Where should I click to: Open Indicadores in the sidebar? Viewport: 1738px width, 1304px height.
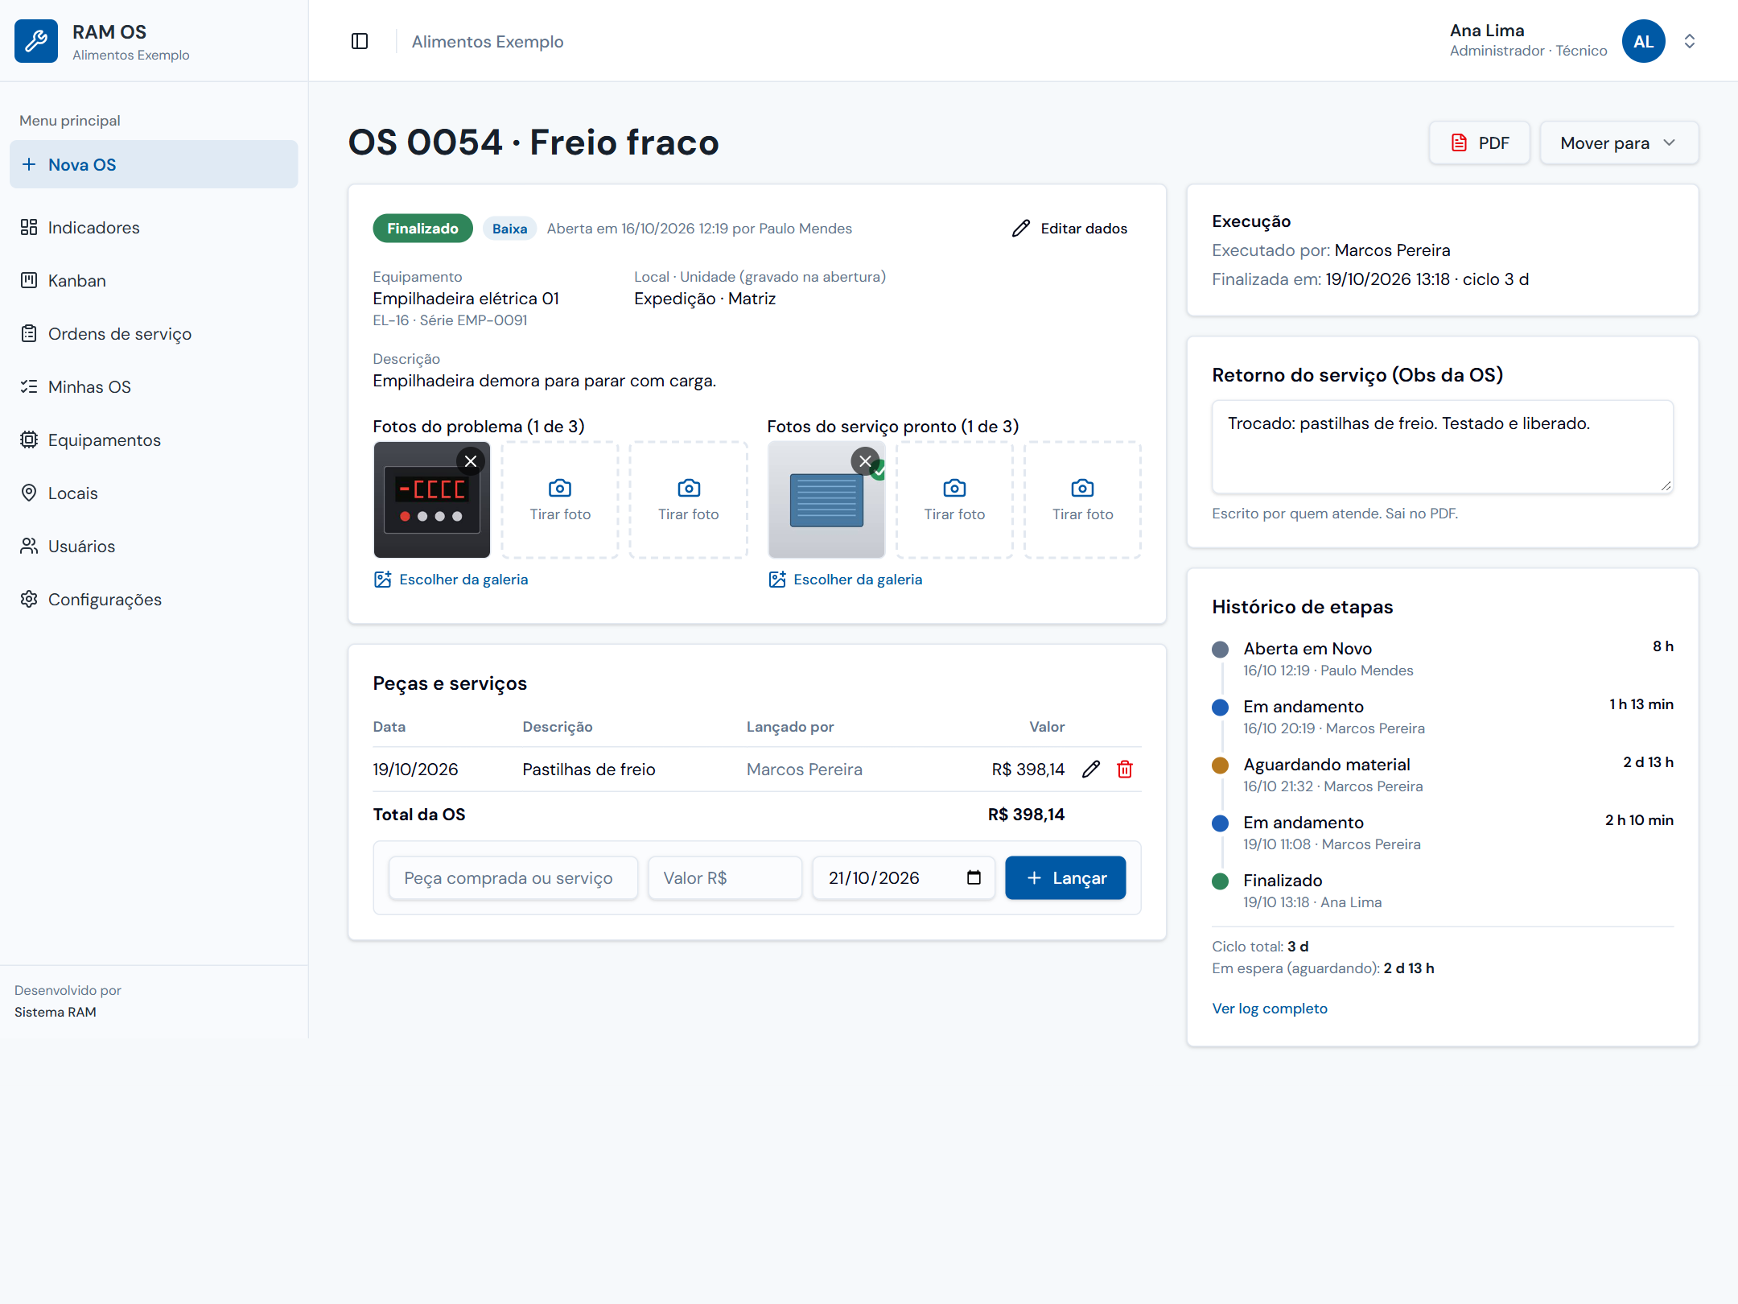coord(154,228)
